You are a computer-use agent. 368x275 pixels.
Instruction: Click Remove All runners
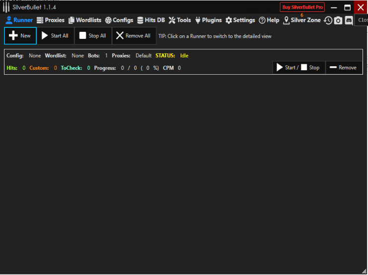point(134,36)
